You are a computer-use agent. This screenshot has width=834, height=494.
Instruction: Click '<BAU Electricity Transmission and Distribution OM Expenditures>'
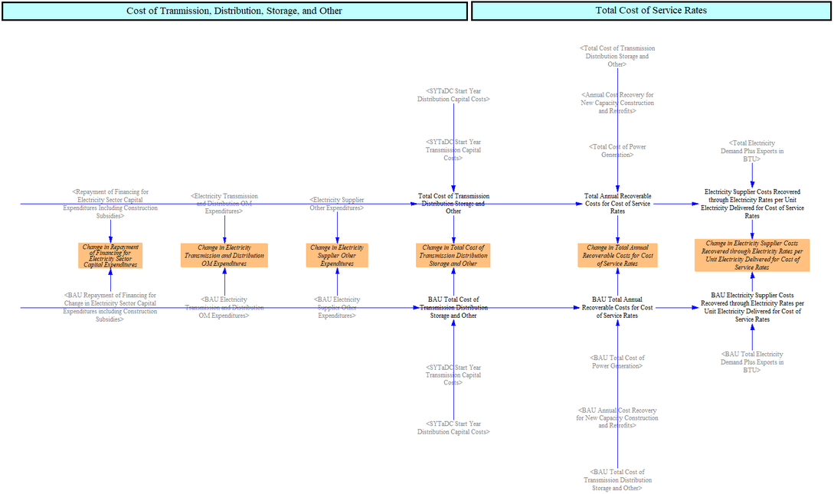coord(224,307)
